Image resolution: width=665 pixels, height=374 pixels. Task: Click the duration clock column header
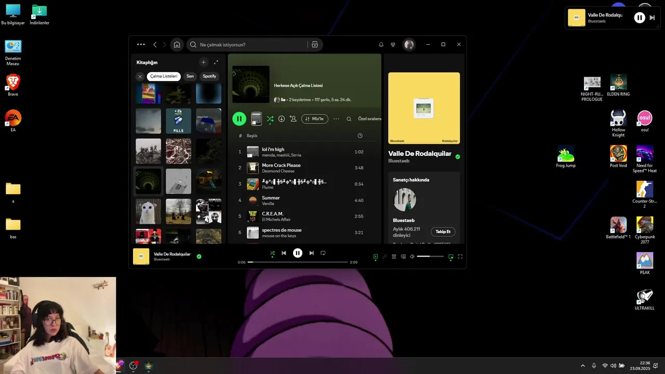click(x=360, y=136)
